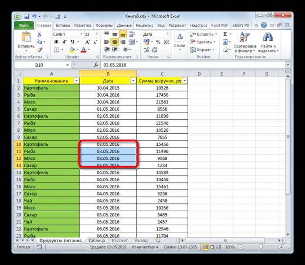
Task: Decrease decimal places icon
Action: point(154,50)
